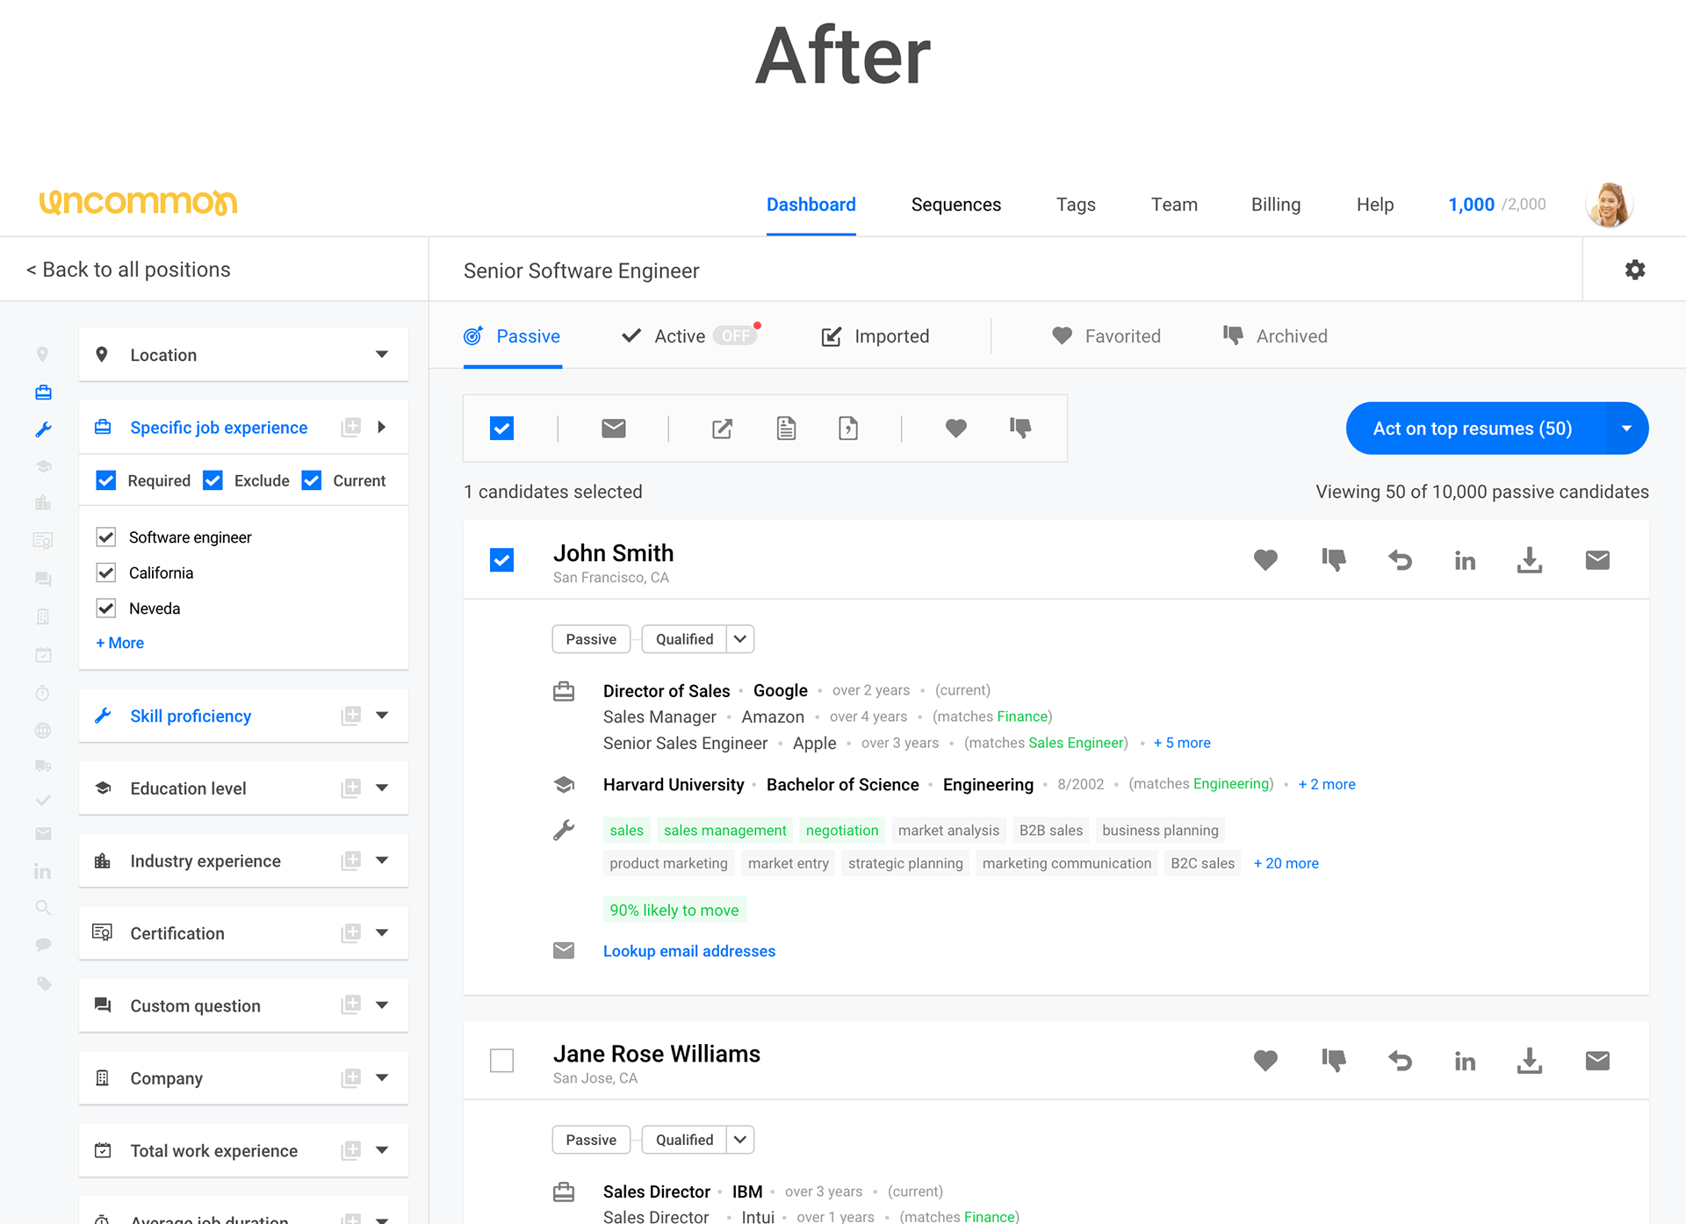The width and height of the screenshot is (1686, 1224).
Task: Favorite selected candidates via toolbar heart icon
Action: (x=956, y=428)
